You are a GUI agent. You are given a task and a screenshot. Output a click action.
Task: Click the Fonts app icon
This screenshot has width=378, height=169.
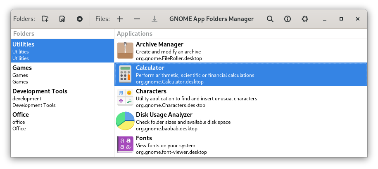pos(125,144)
